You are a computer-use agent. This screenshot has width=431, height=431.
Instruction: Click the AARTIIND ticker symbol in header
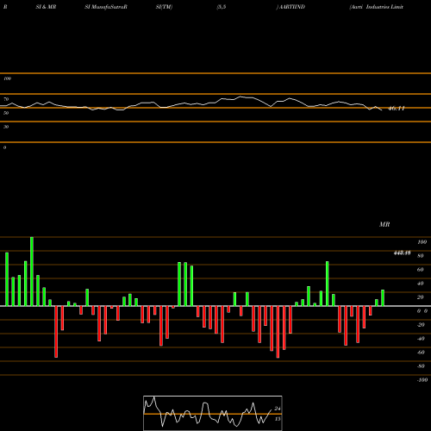tap(291, 7)
